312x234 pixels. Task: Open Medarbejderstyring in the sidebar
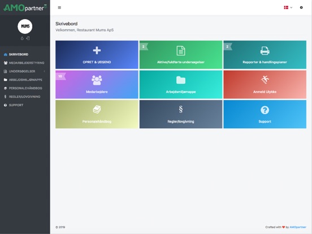click(27, 63)
